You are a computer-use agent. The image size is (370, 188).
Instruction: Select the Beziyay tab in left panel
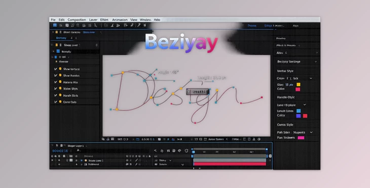point(61,38)
